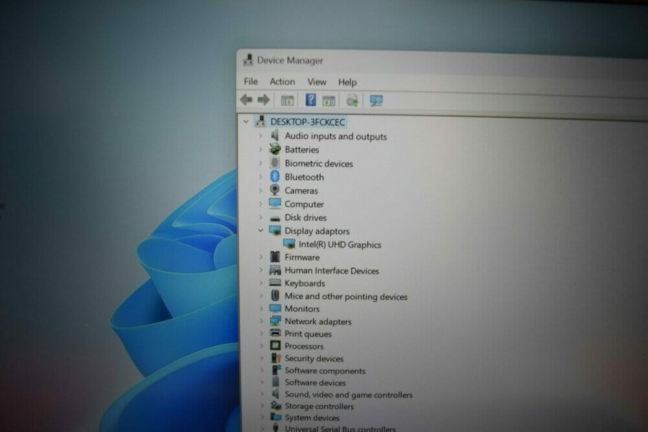648x432 pixels.
Task: Open the View menu
Action: tap(317, 82)
